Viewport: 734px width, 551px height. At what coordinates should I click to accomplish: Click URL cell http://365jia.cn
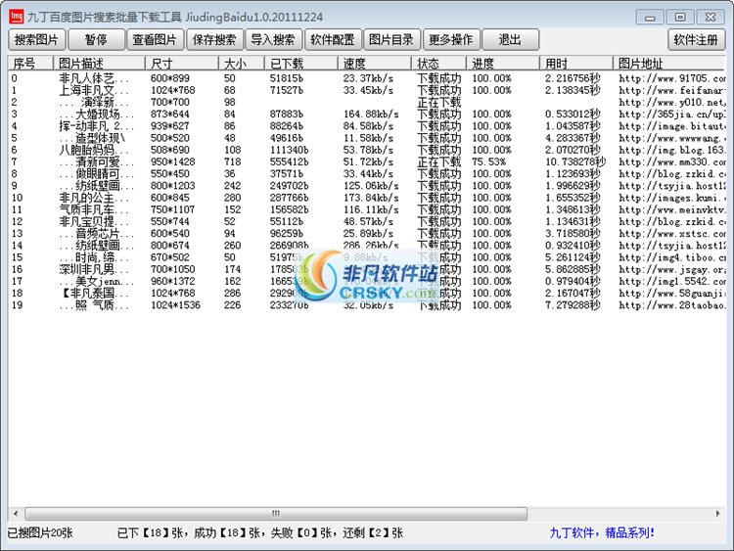point(672,114)
